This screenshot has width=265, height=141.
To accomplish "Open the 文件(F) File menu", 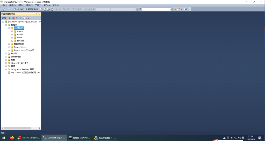I will coord(4,5).
